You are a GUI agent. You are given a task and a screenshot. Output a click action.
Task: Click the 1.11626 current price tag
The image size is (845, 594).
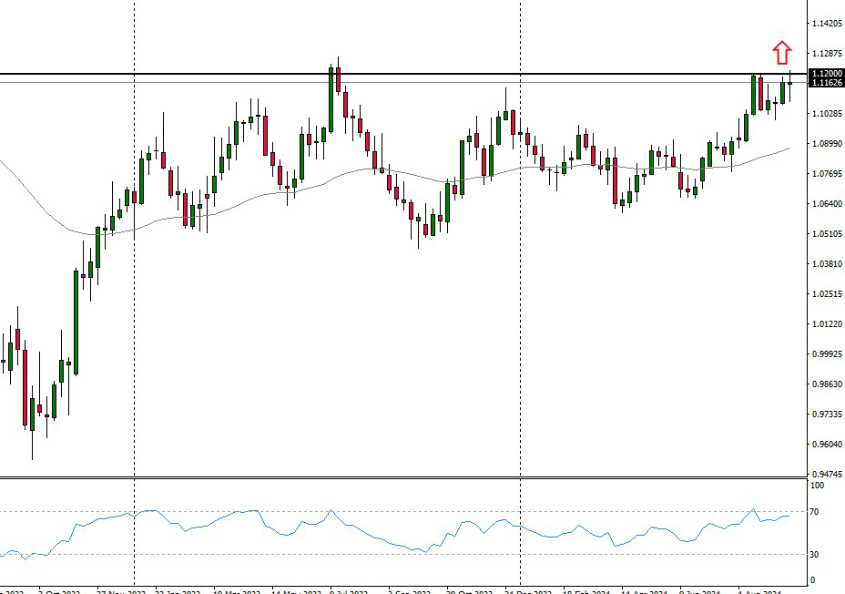(x=826, y=83)
